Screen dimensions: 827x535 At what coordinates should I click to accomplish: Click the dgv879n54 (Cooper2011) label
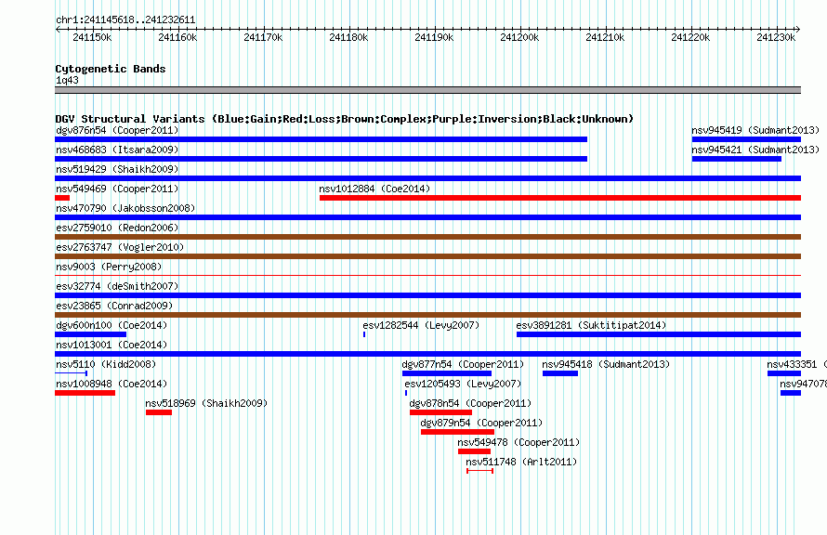(481, 423)
